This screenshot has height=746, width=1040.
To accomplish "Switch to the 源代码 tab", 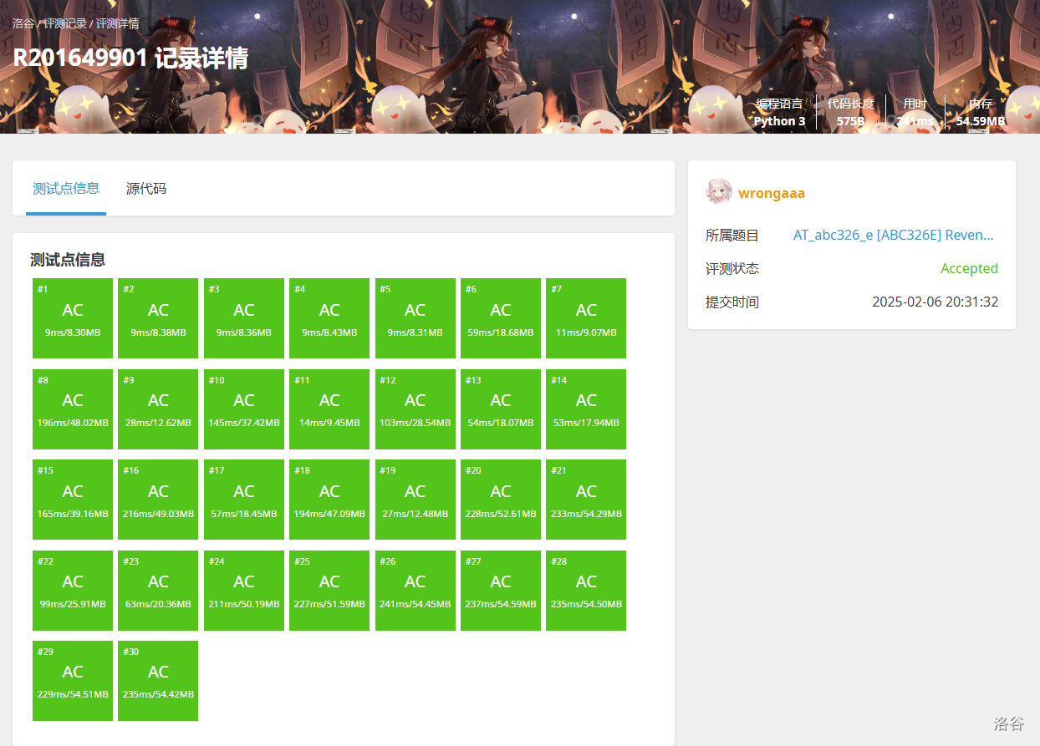I will 146,189.
